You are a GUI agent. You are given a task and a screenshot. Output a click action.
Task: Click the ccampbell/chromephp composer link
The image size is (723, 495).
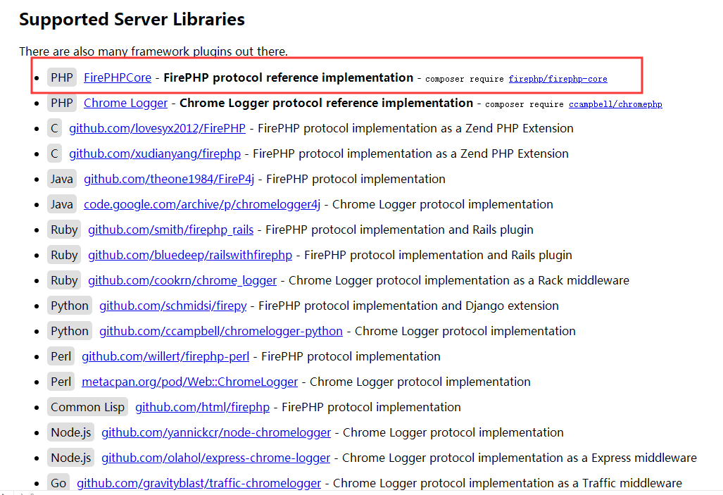point(615,104)
